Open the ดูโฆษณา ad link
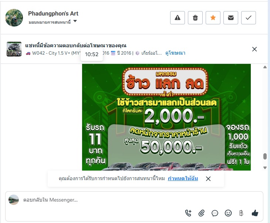This screenshot has height=223, width=270. (x=175, y=53)
